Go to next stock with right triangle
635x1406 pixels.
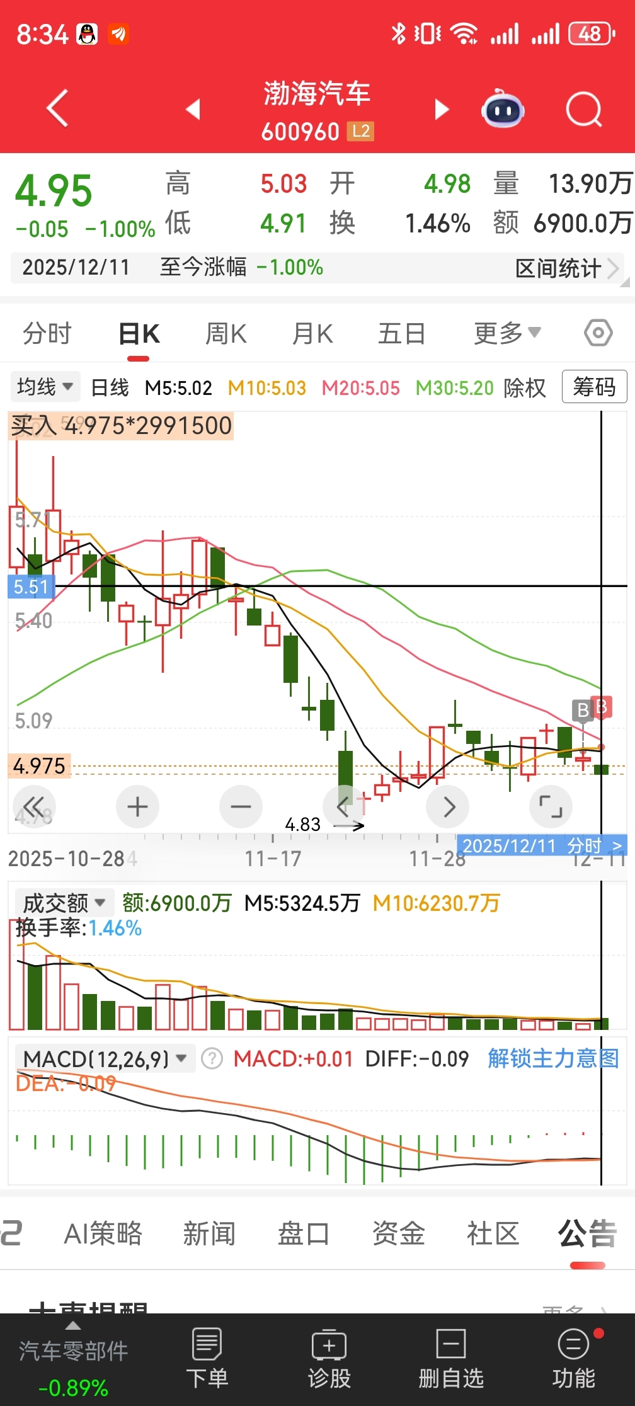coord(442,109)
